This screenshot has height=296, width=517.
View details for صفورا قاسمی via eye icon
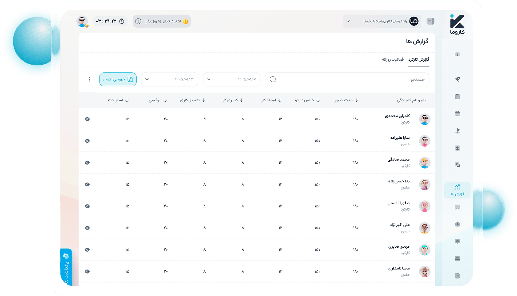pyautogui.click(x=87, y=206)
